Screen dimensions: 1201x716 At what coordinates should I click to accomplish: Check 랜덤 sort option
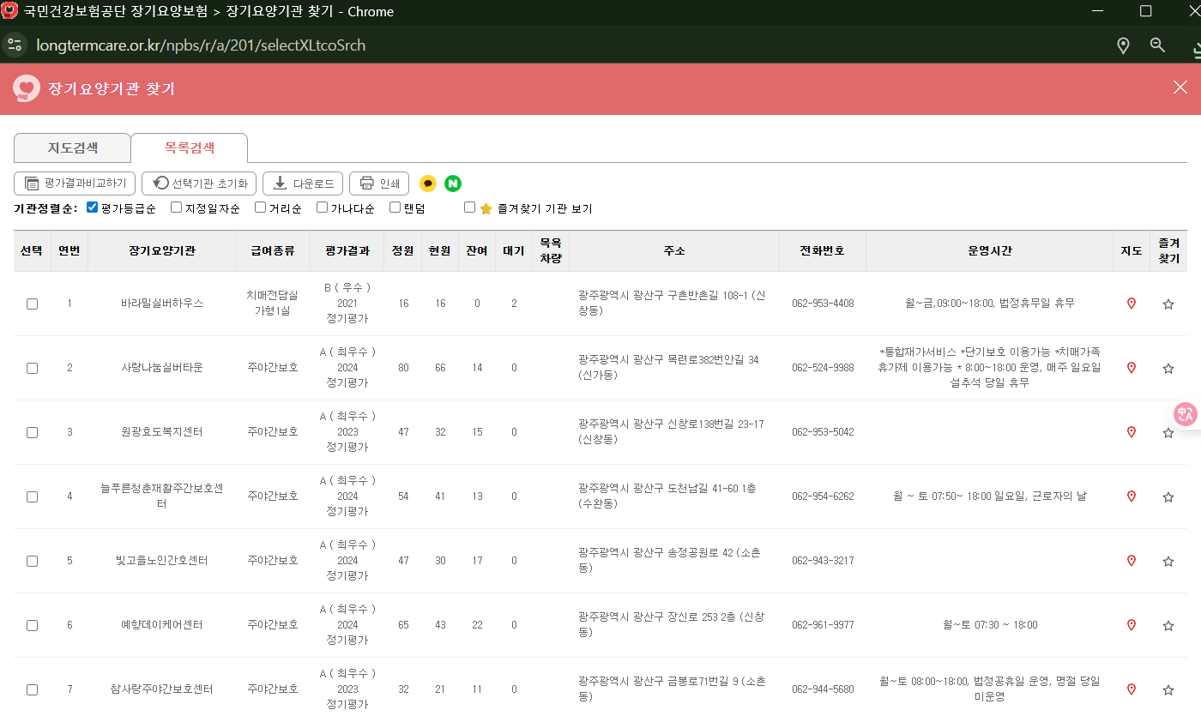(395, 208)
